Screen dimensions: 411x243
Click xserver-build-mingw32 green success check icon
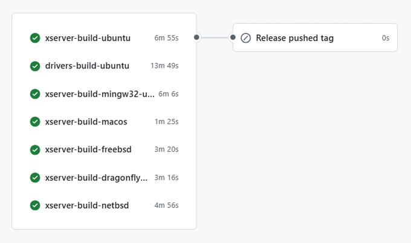(x=35, y=94)
